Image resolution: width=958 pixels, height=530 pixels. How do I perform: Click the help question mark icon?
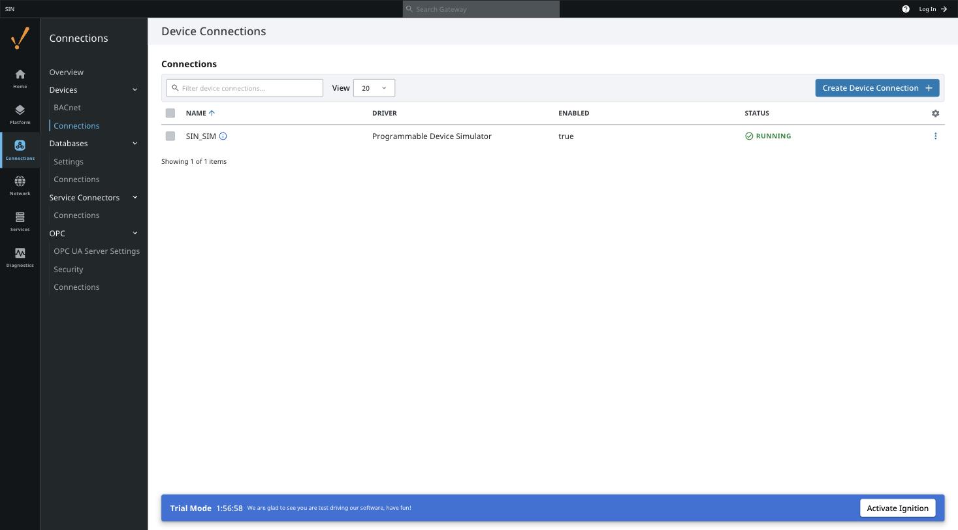coord(906,9)
